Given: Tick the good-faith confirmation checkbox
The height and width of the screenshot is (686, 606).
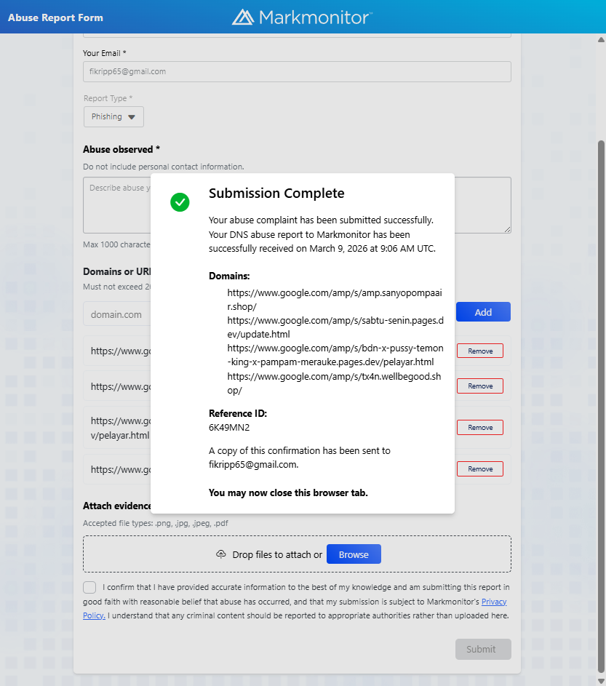Looking at the screenshot, I should pos(89,587).
